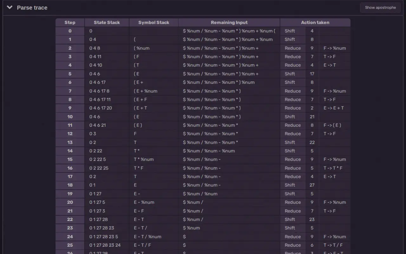Click rule text 'F -> ( E )'
Viewport: 406px width, 254px height.
click(332, 125)
